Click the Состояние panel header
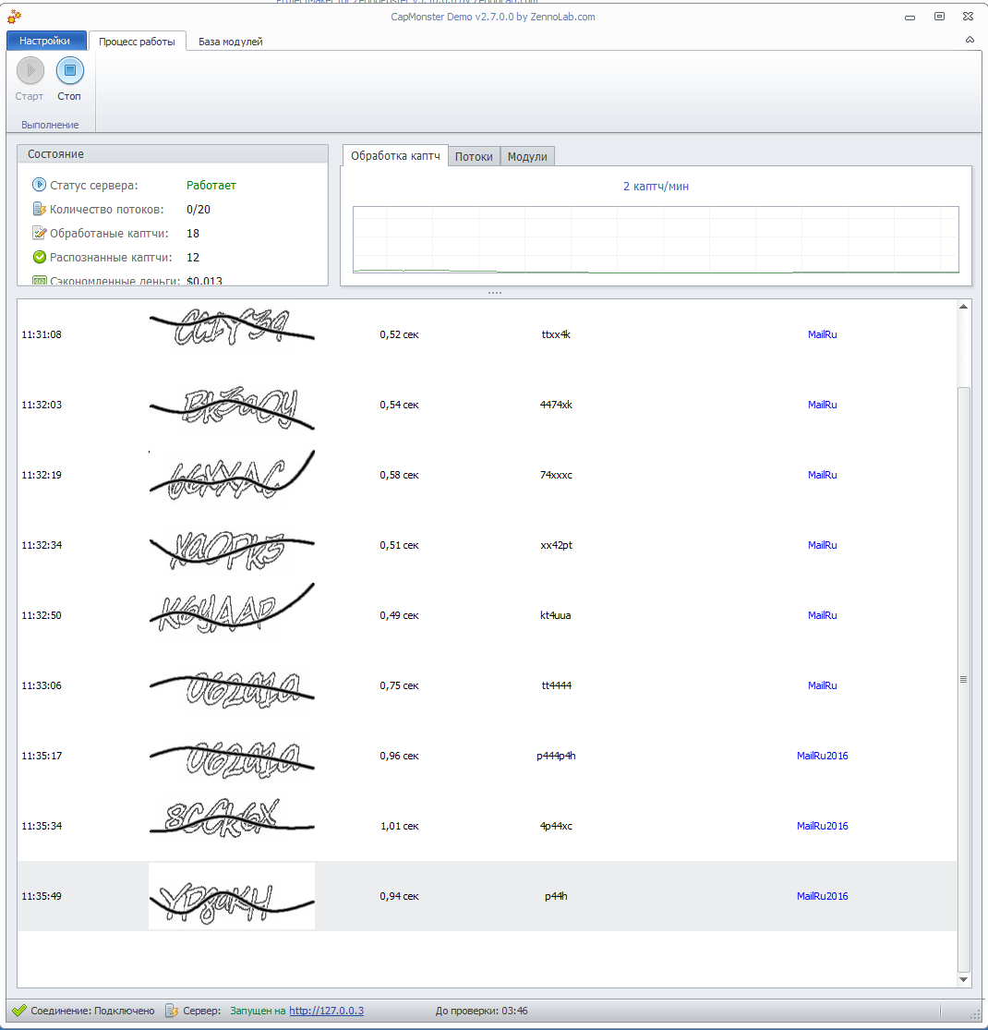Screen dimensions: 988x1030 (x=173, y=153)
